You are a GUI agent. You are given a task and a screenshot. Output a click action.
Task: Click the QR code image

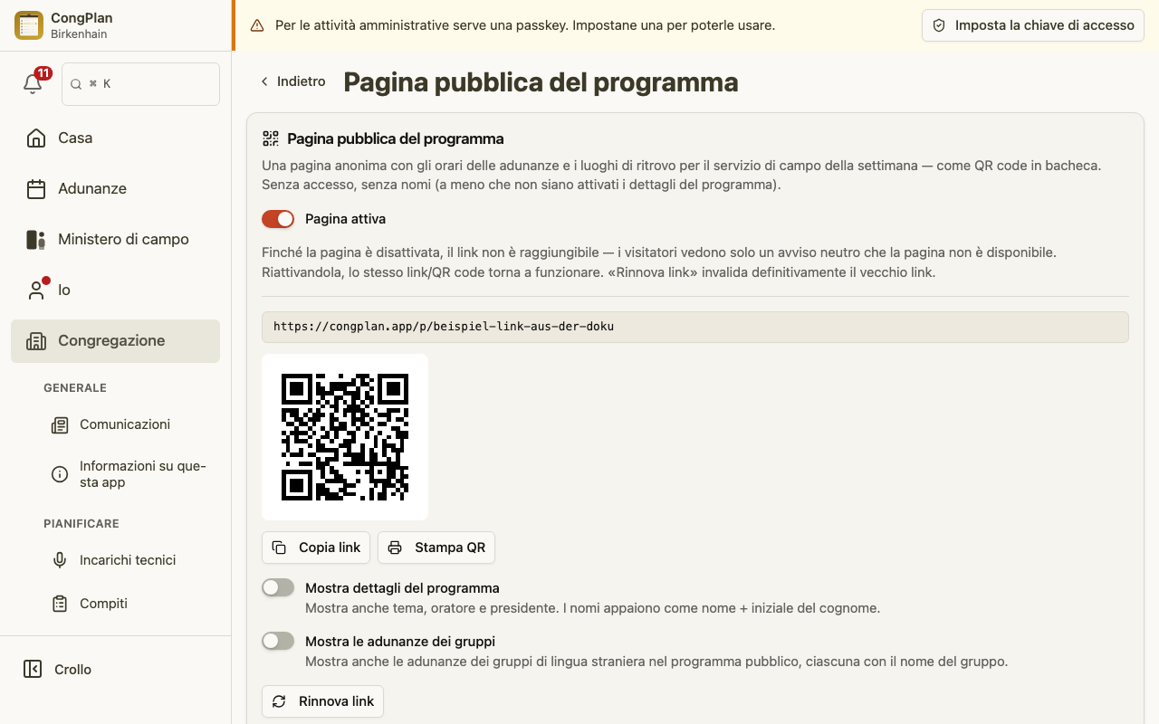click(x=345, y=437)
